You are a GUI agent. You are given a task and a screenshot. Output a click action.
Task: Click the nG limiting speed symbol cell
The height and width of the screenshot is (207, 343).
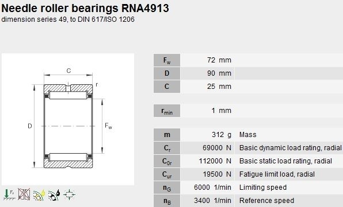click(167, 188)
